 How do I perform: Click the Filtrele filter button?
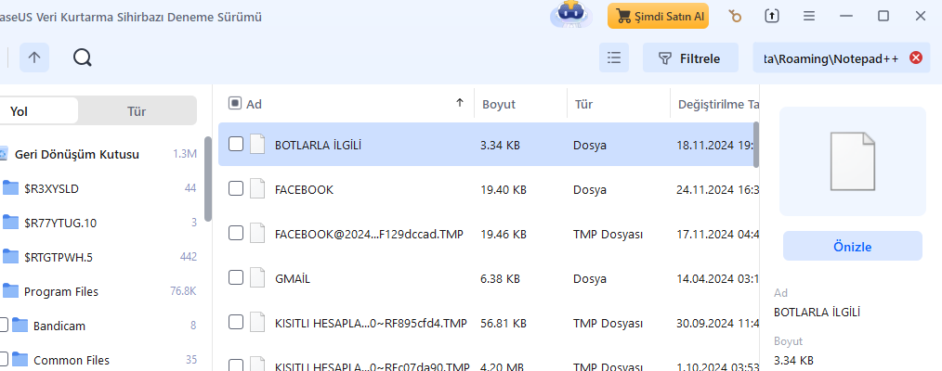pos(690,58)
